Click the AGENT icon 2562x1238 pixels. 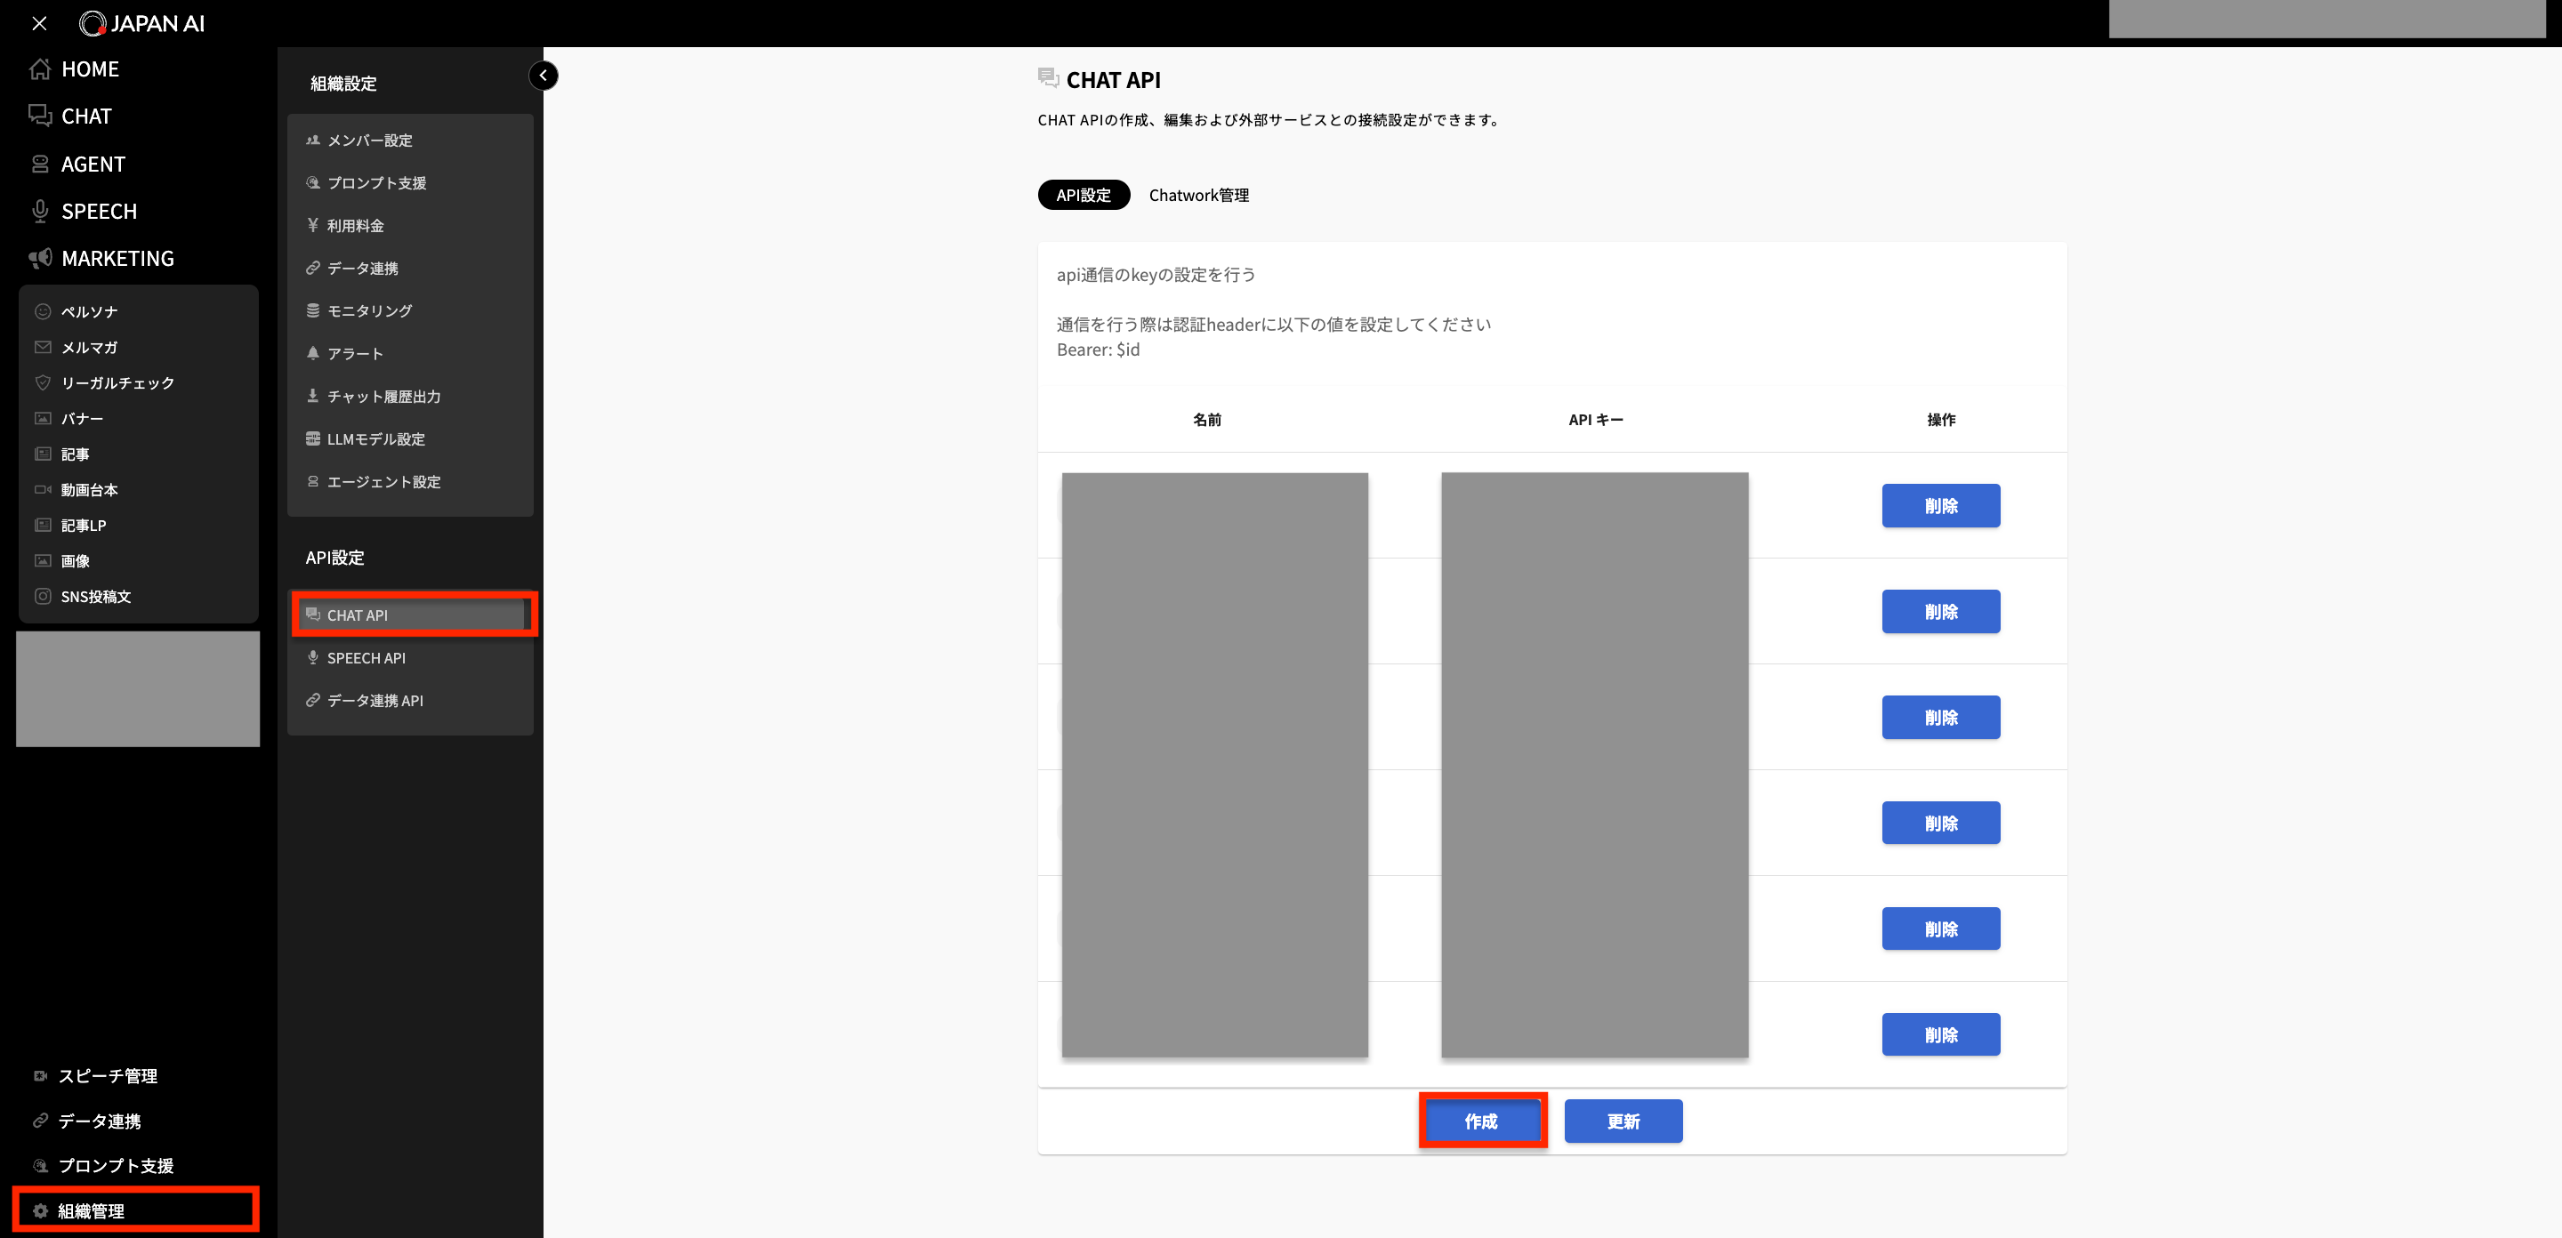point(40,163)
